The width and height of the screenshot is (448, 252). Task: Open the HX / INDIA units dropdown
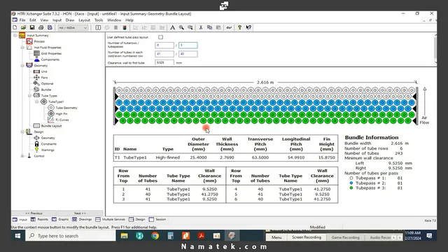(x=73, y=28)
